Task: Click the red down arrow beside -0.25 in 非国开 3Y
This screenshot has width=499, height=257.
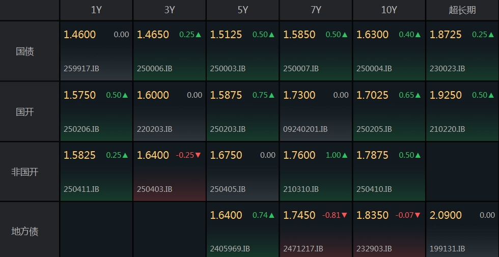Action: (198, 155)
